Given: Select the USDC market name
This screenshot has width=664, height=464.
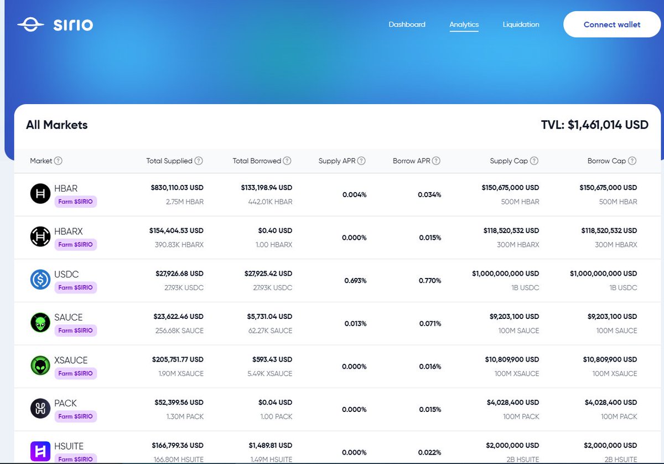Looking at the screenshot, I should click(x=66, y=274).
